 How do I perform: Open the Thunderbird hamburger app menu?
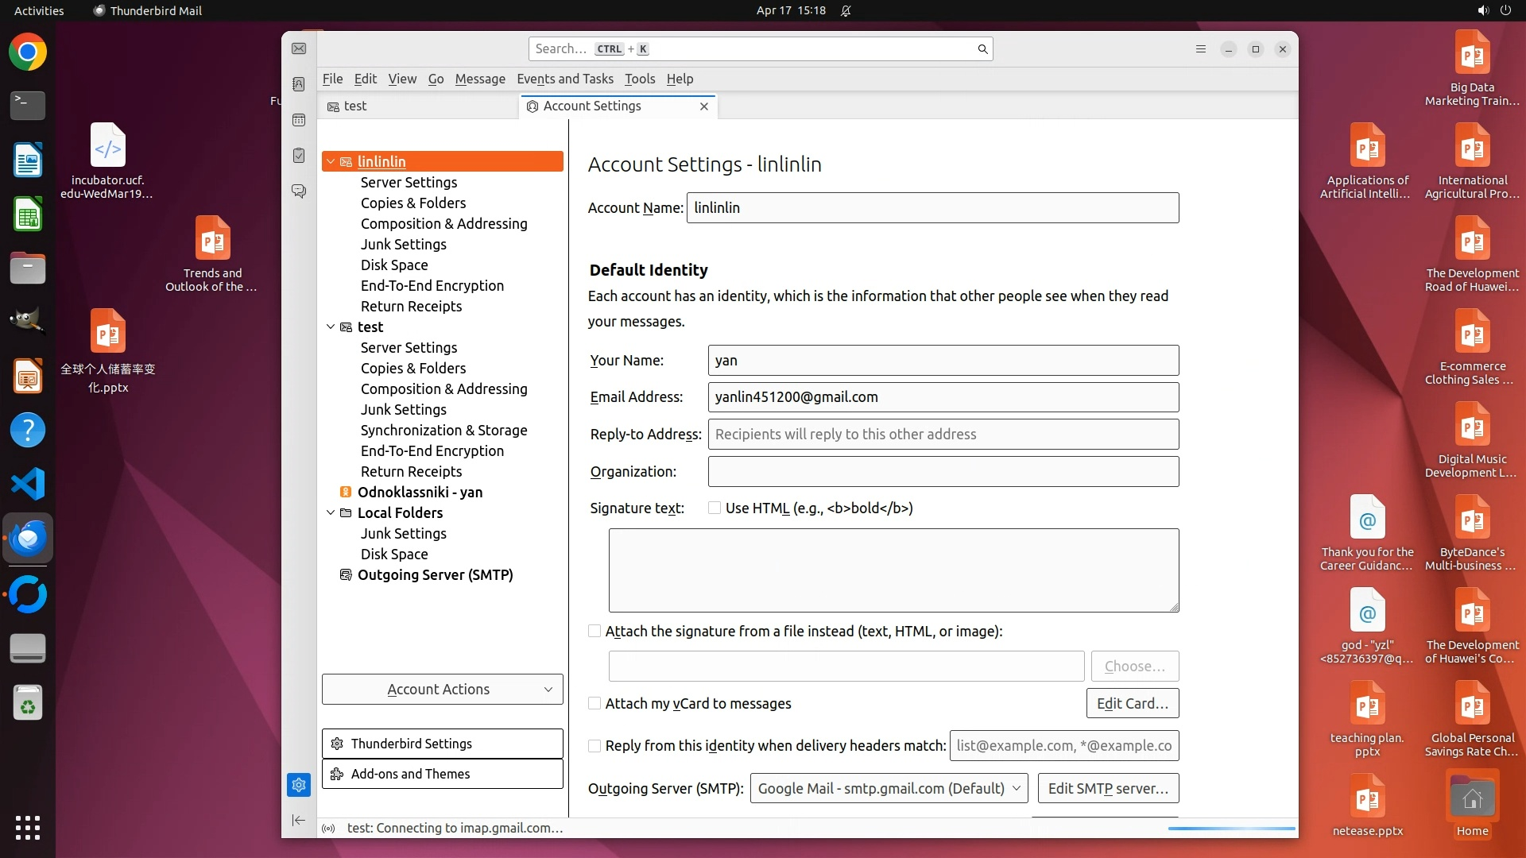tap(1201, 49)
